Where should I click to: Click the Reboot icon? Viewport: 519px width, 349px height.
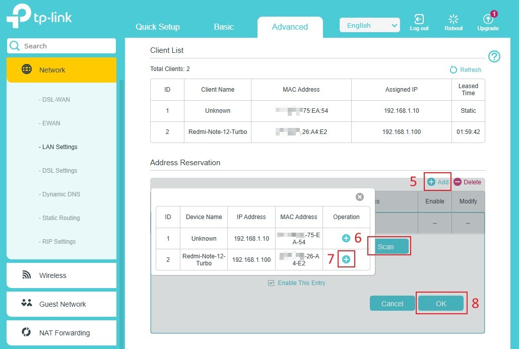pos(453,20)
